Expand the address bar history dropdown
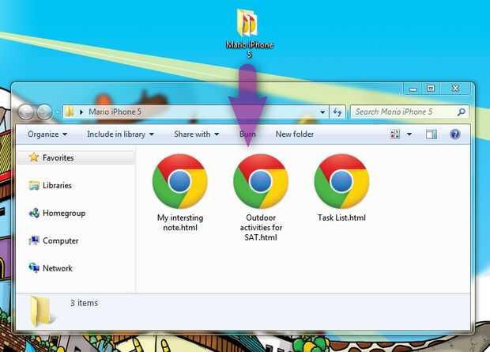This screenshot has height=352, width=490. pyautogui.click(x=322, y=112)
